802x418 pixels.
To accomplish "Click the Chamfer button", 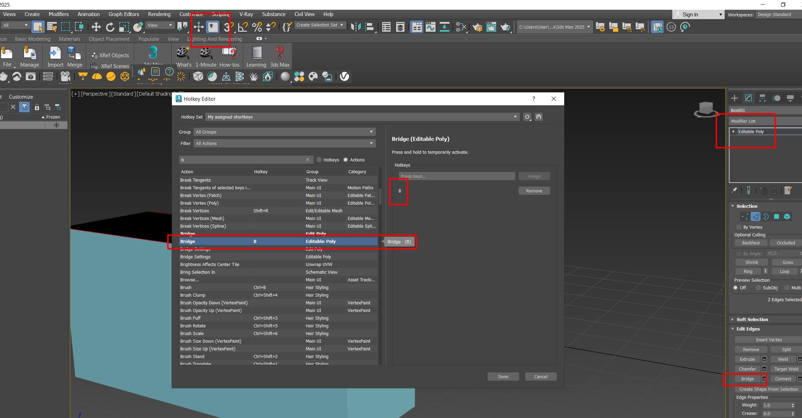I will pos(747,369).
